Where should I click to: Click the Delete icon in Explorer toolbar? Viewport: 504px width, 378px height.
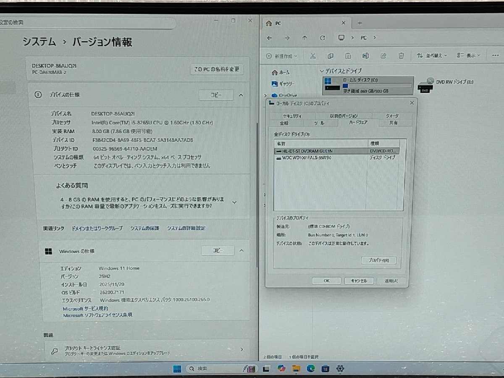[402, 55]
